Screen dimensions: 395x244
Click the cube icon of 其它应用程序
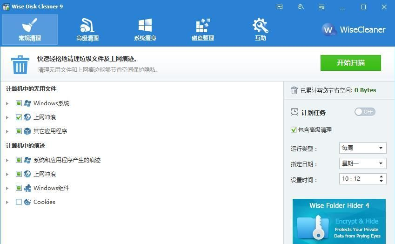click(27, 131)
